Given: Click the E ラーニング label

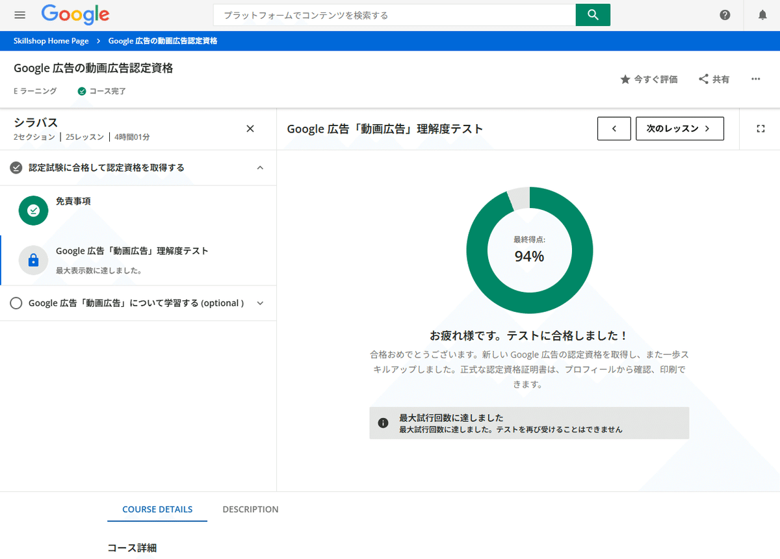Looking at the screenshot, I should coord(35,92).
